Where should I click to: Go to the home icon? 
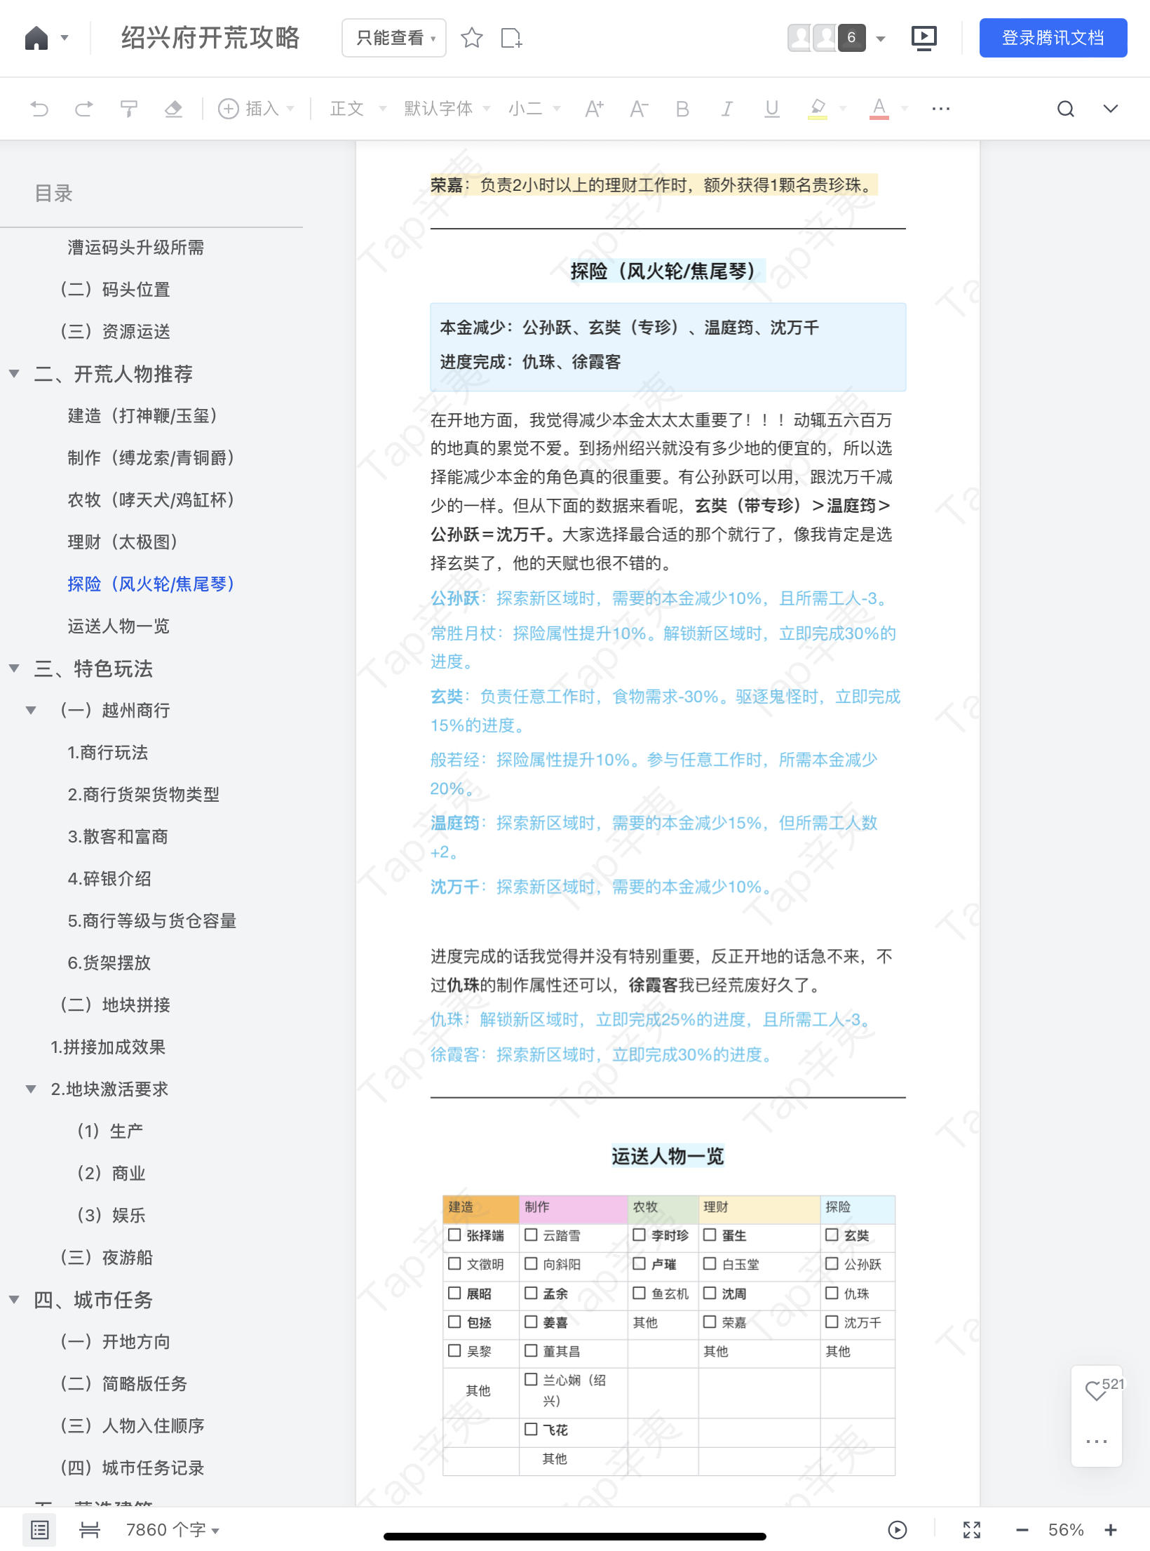(36, 38)
